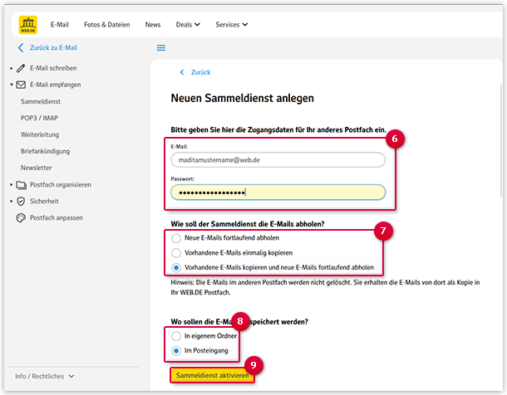Open Postfach anpassen in sidebar

coord(57,217)
